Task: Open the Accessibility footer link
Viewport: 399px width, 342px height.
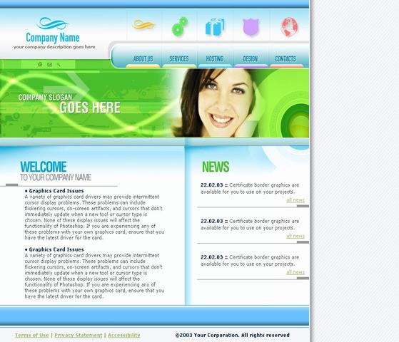Action: pos(124,335)
